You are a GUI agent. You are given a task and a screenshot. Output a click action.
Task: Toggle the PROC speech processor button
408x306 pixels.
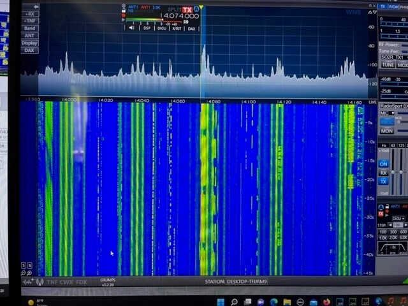(x=387, y=121)
